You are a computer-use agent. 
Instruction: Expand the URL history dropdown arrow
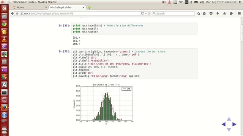point(146,14)
